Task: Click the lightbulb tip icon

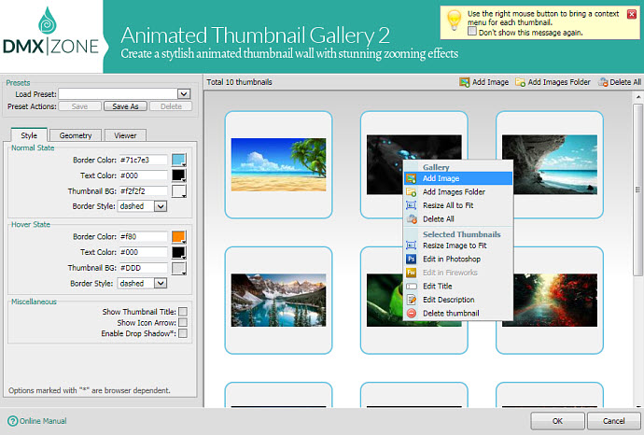Action: coord(454,20)
